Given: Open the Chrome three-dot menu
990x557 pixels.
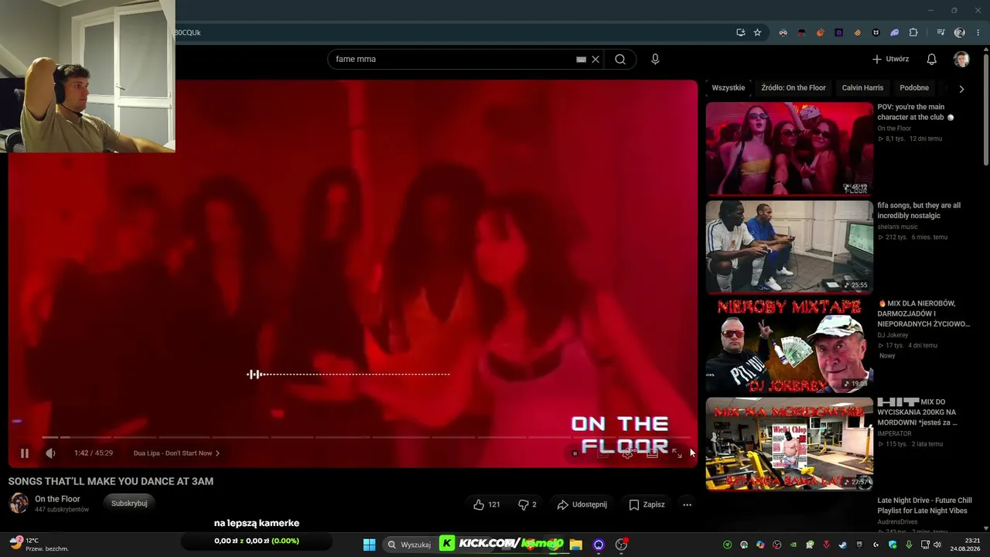Looking at the screenshot, I should (x=978, y=32).
